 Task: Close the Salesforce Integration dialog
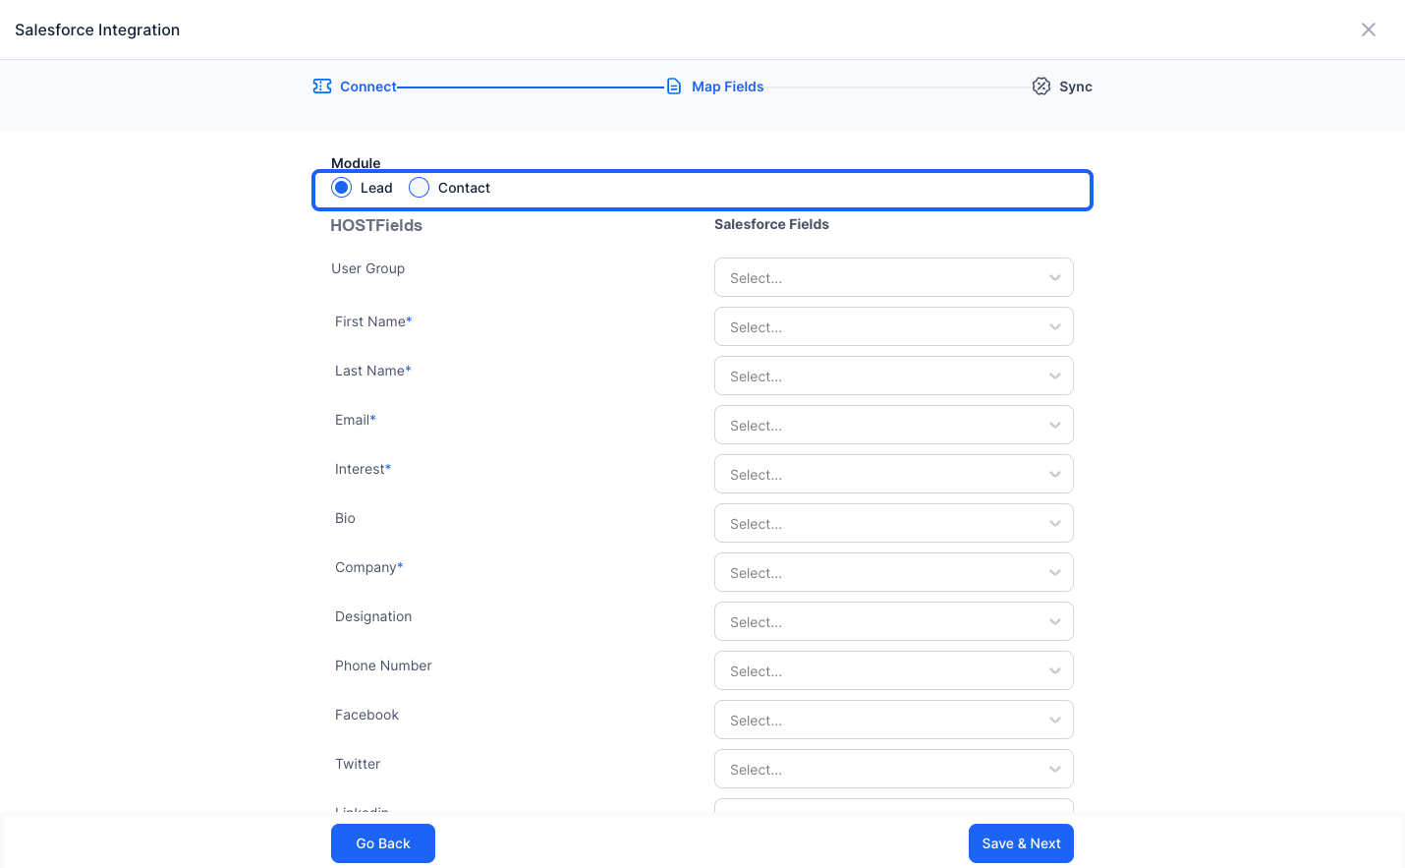click(x=1369, y=29)
